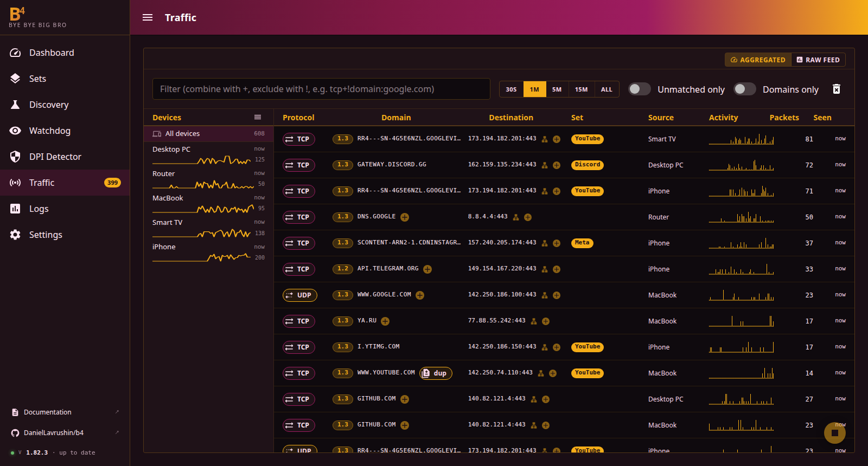Select iPhone device in Devices list
This screenshot has height=466, width=868.
[x=208, y=252]
